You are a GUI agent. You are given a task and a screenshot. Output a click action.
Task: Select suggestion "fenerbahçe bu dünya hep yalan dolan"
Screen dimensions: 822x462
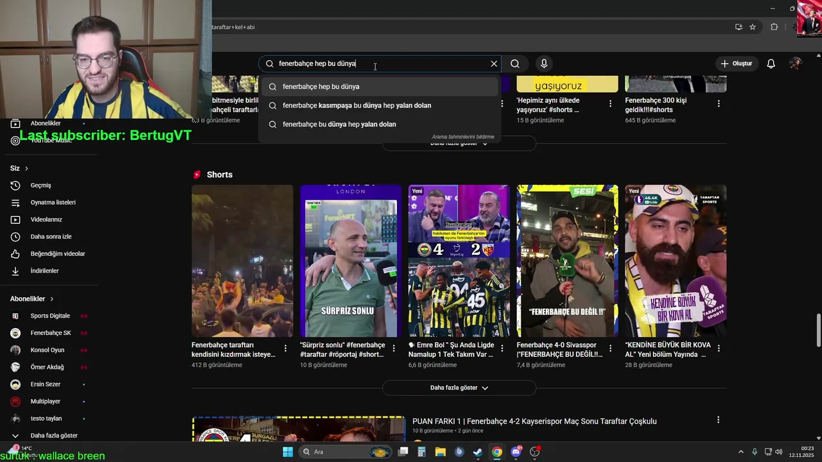[379, 124]
